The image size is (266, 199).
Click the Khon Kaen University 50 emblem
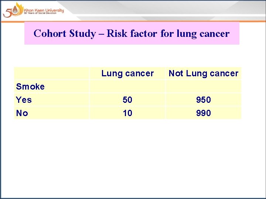click(x=13, y=10)
